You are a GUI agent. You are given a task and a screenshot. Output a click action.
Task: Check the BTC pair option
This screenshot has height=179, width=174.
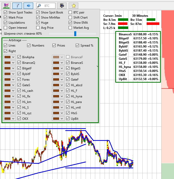(x=70, y=12)
